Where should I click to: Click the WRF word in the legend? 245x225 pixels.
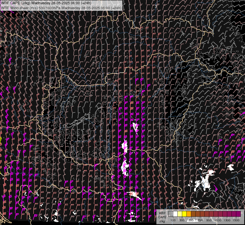(x=162, y=213)
